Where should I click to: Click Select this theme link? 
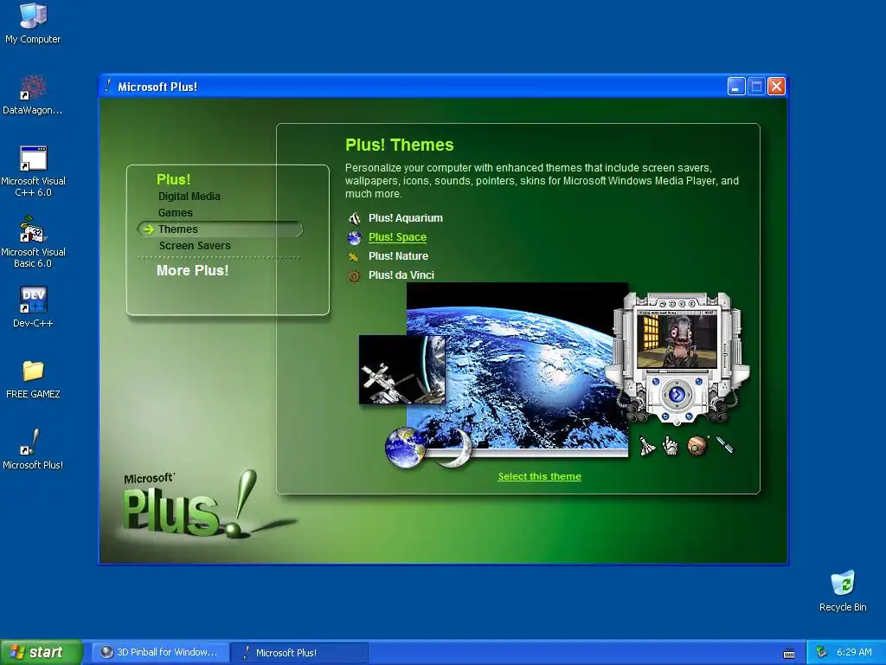[x=540, y=476]
